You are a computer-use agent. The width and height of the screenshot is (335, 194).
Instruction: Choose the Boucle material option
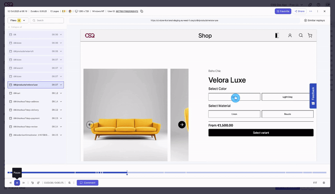[x=287, y=114]
